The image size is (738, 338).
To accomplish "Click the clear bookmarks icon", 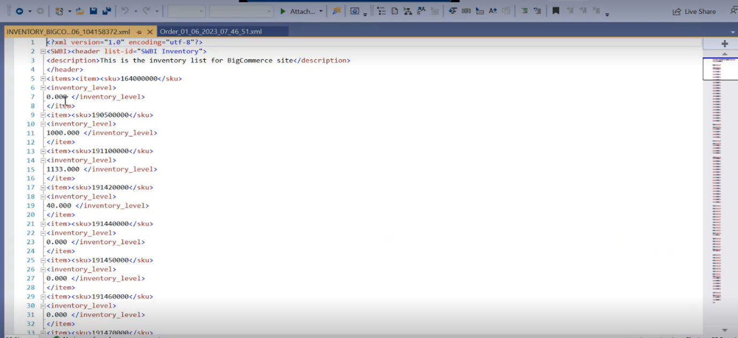I will pos(596,11).
